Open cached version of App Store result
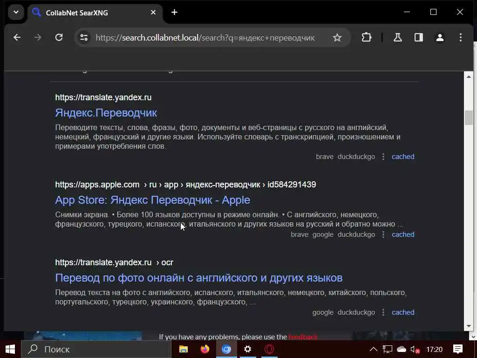This screenshot has height=358, width=477. 403,234
